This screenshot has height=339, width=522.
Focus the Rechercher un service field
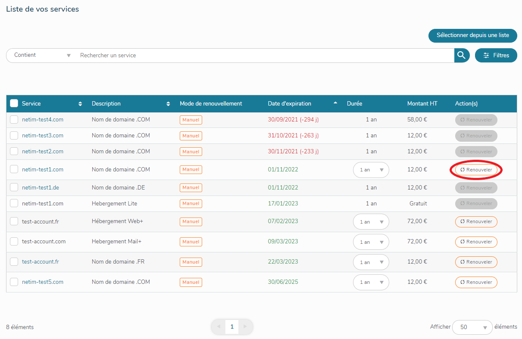259,56
